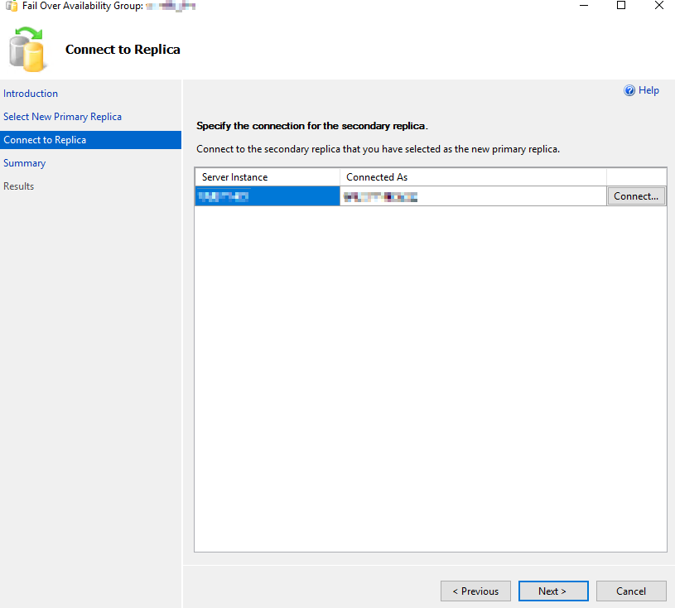Click the Fail Over wizard title bar icon
The height and width of the screenshot is (608, 675).
[x=12, y=6]
